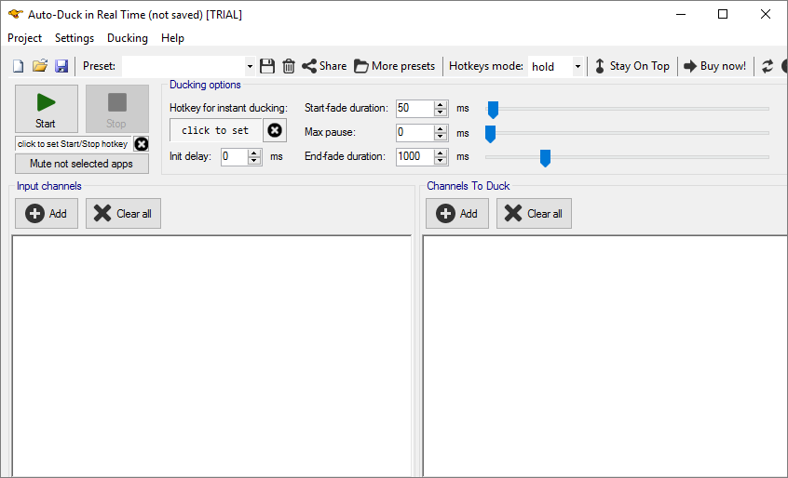
Task: Open More presets folder
Action: point(395,66)
